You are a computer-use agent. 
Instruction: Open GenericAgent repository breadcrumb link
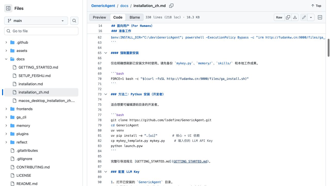103,6
